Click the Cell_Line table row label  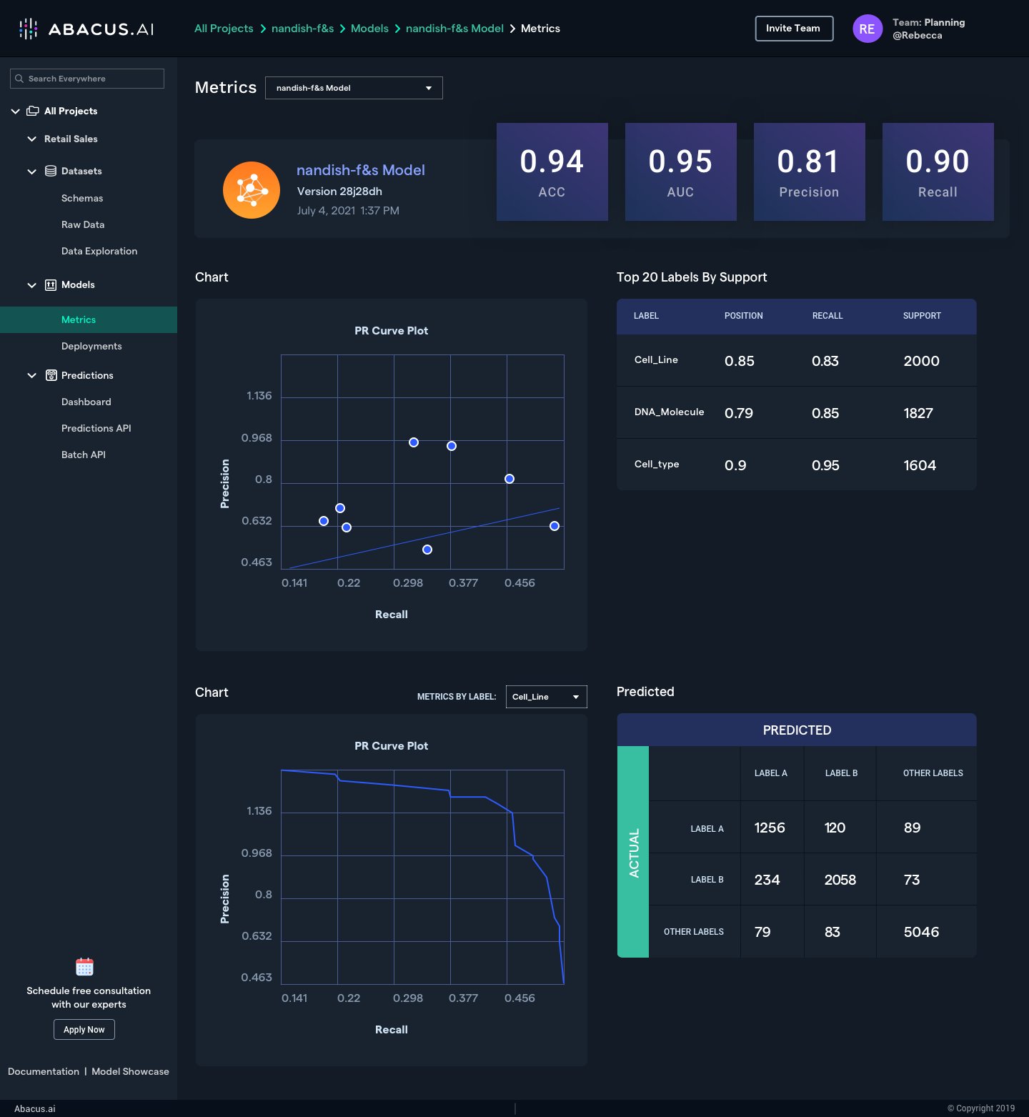coord(656,360)
